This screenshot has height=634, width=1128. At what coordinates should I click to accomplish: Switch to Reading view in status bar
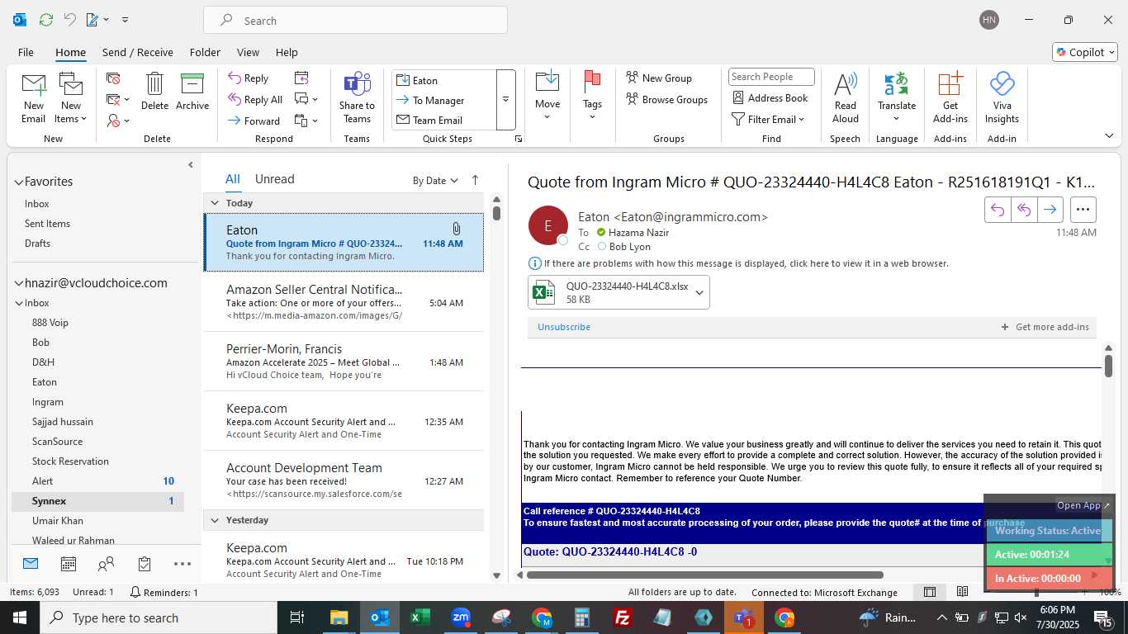click(962, 592)
